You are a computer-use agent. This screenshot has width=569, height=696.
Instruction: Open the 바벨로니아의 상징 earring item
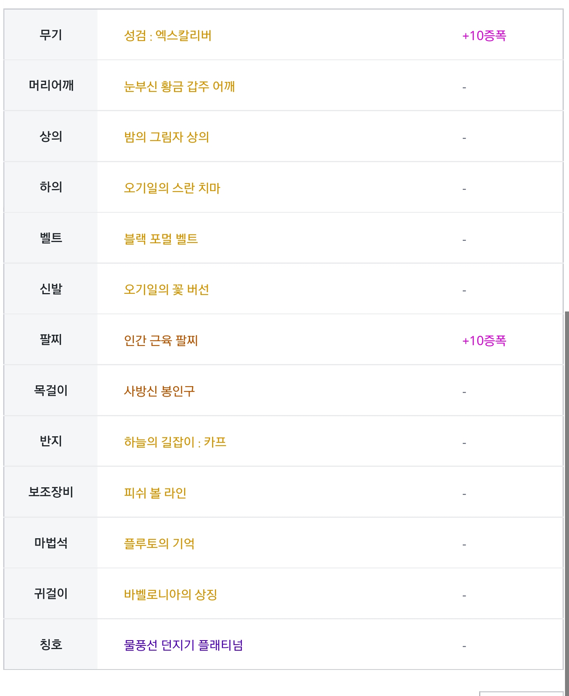click(170, 594)
